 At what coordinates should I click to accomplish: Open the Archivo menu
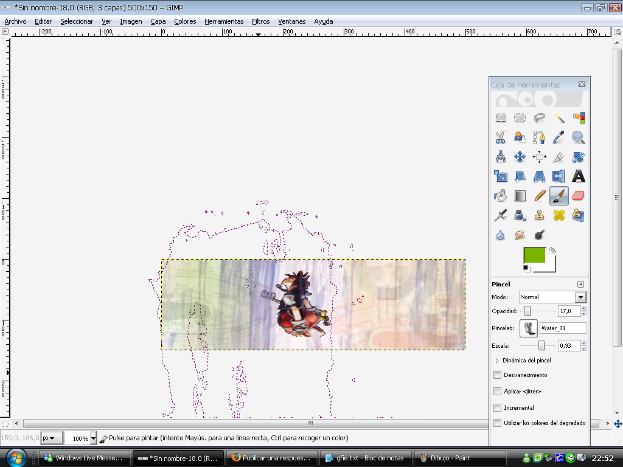coord(15,21)
